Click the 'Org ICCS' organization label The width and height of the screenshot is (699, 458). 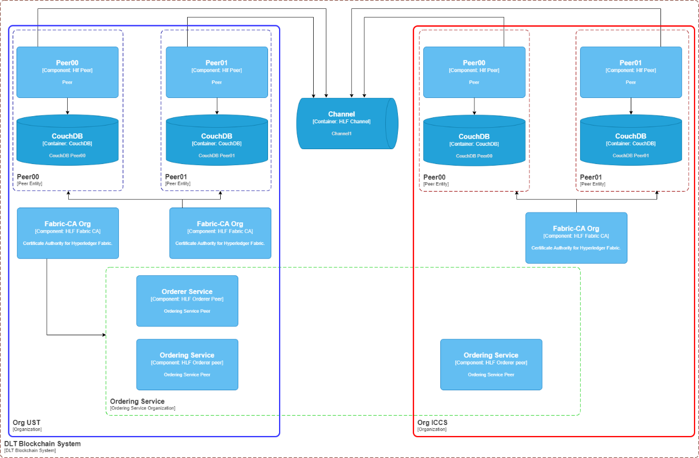(433, 423)
